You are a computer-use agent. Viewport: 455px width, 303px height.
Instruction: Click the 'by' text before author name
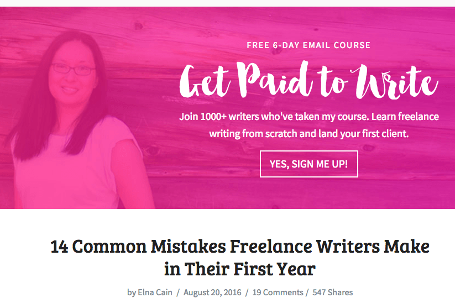(132, 292)
